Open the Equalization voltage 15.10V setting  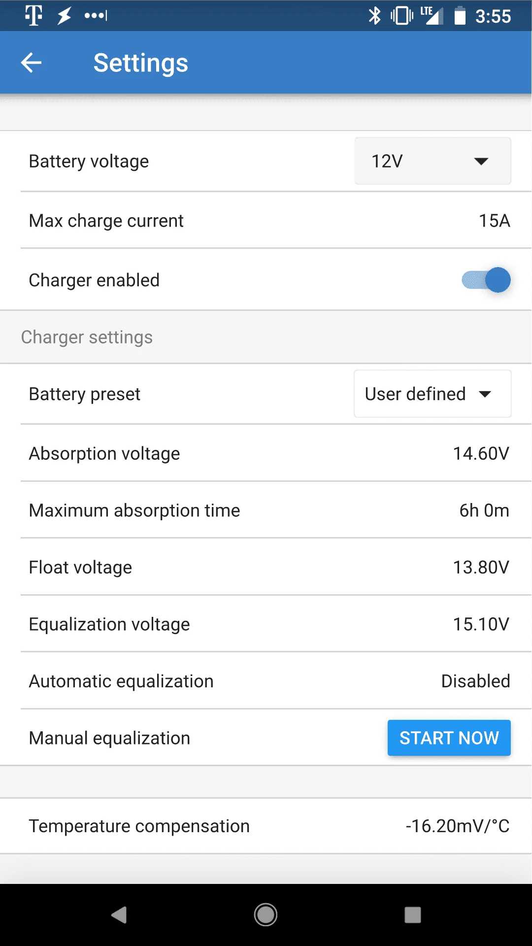pos(266,624)
